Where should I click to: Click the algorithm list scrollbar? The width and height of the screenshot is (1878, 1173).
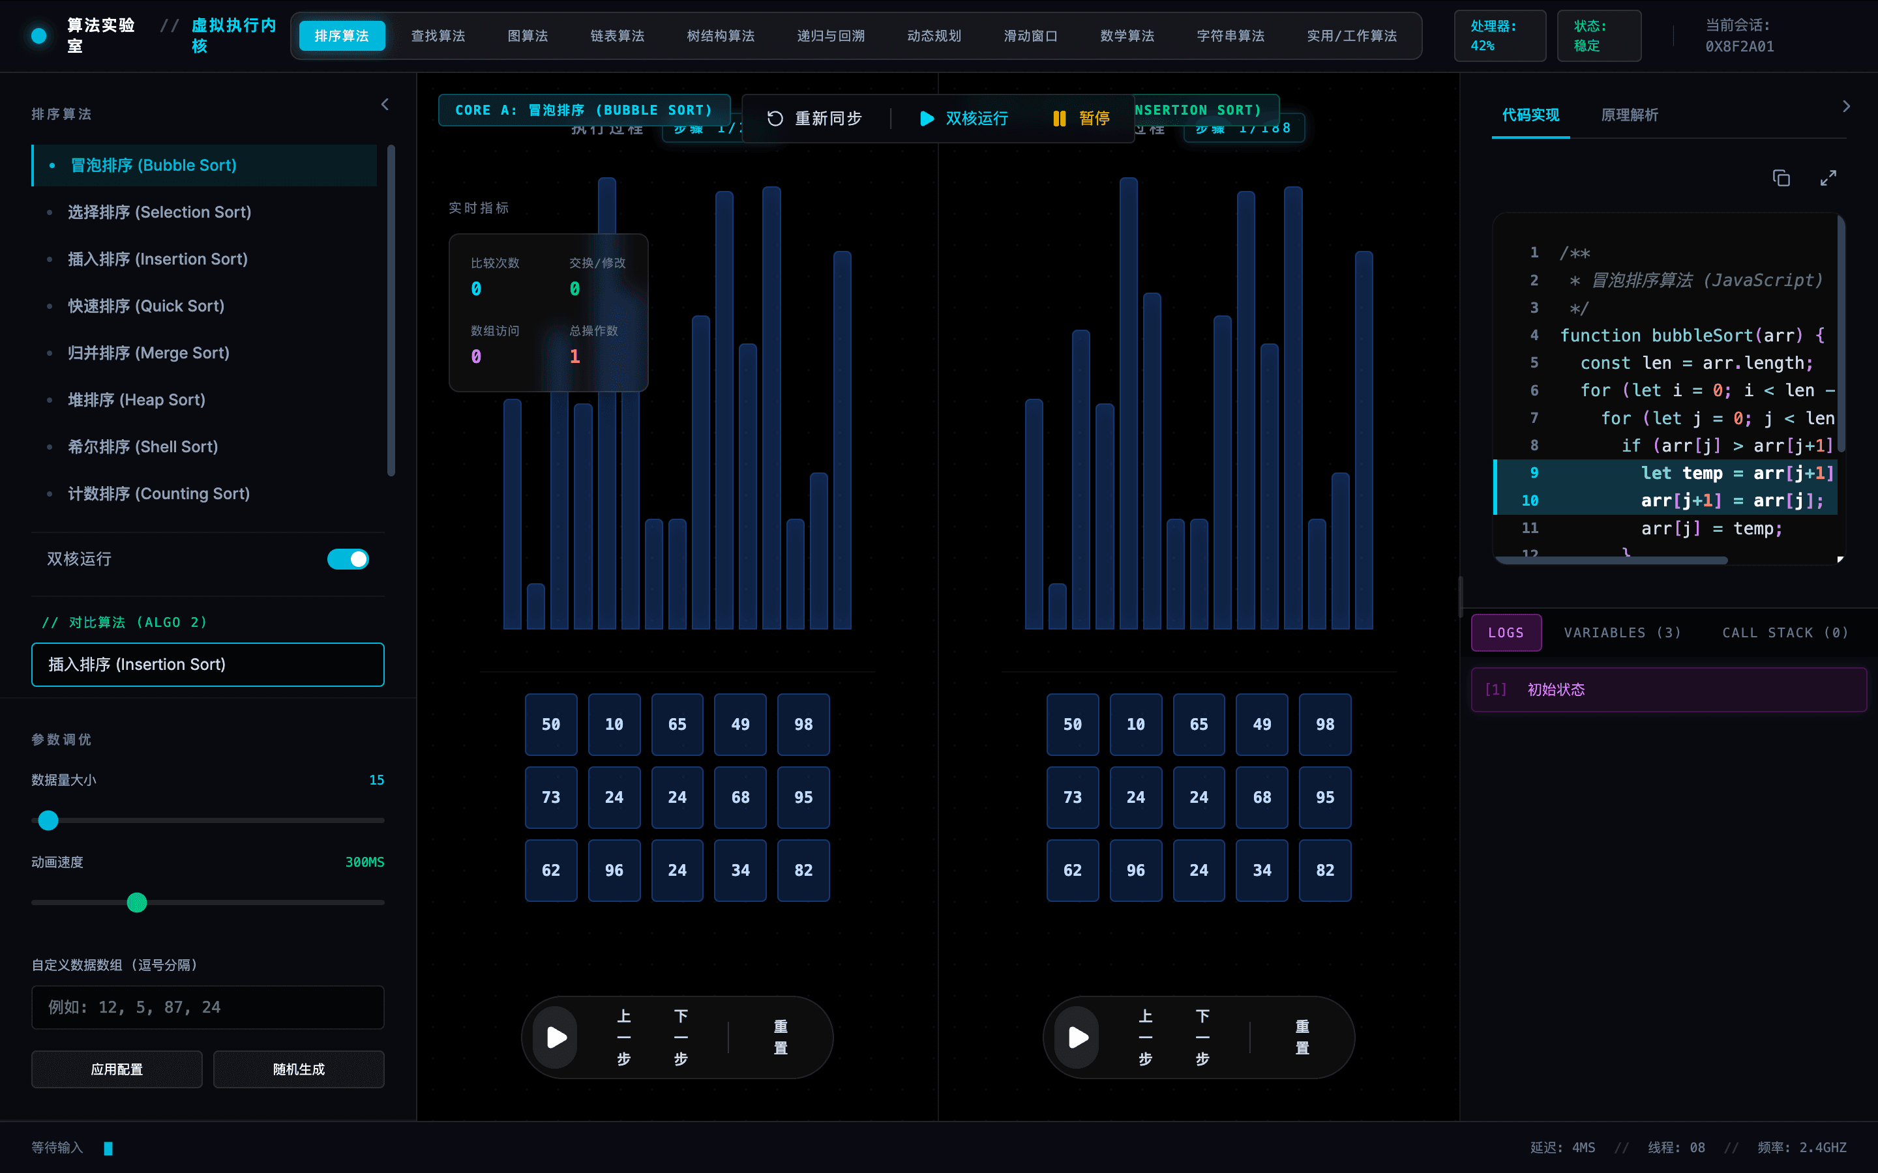(x=391, y=310)
